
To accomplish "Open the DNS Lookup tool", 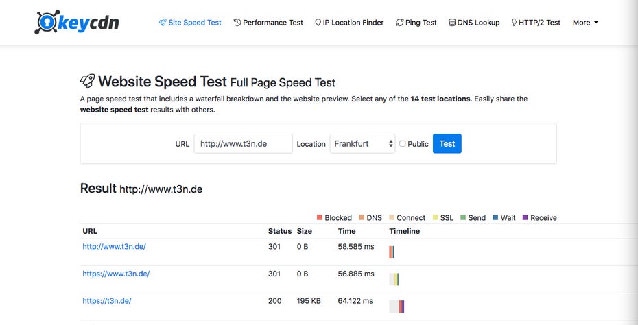I will [x=475, y=23].
